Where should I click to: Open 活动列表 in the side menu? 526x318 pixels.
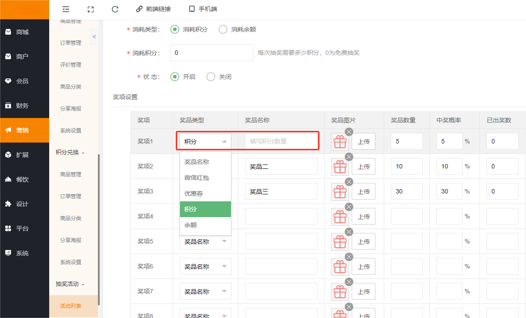71,306
